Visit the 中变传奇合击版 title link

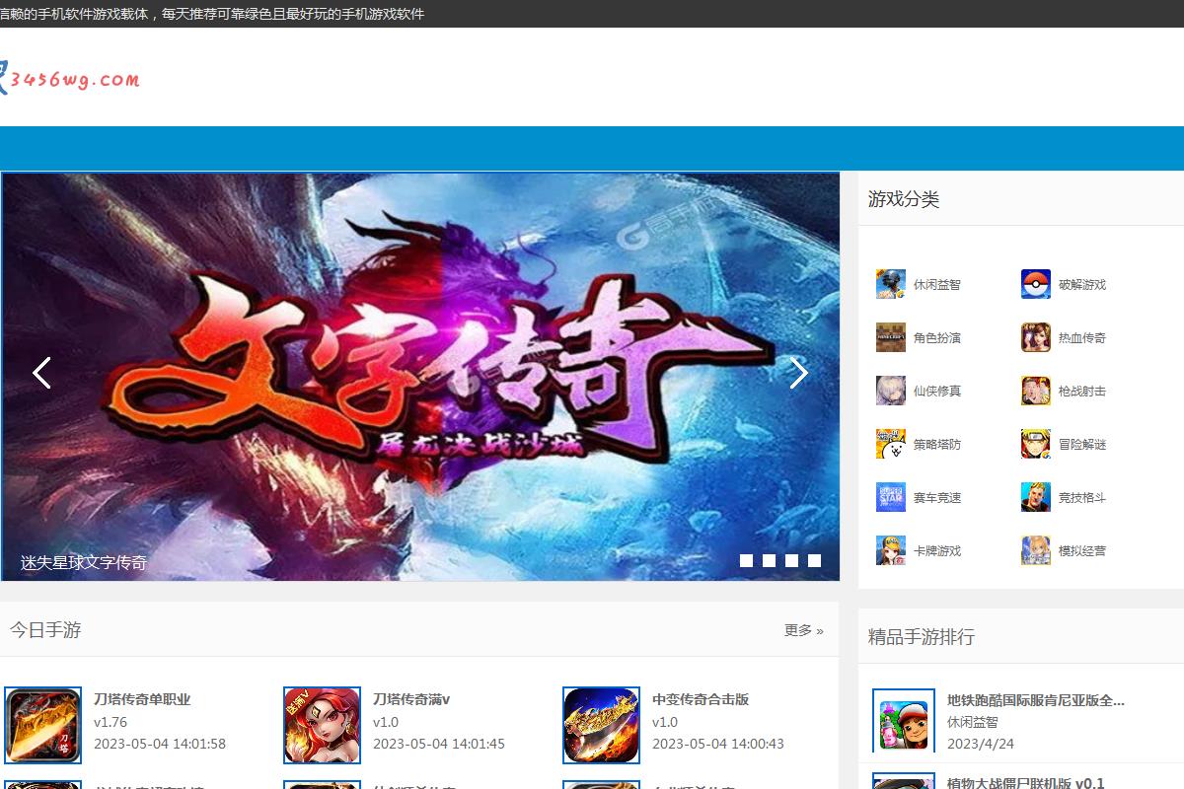pyautogui.click(x=701, y=699)
